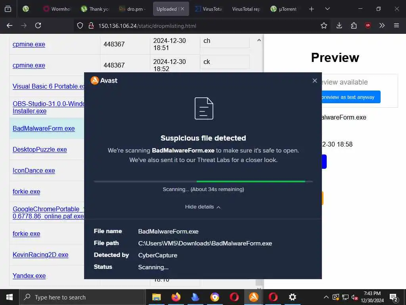Viewport: 406px width, 305px height.
Task: Click the network tray icon
Action: [345, 297]
